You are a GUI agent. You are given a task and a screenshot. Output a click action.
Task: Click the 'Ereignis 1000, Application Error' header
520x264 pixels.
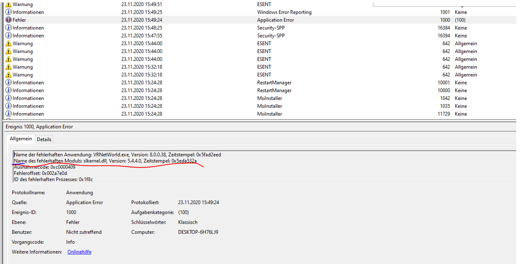(x=39, y=127)
